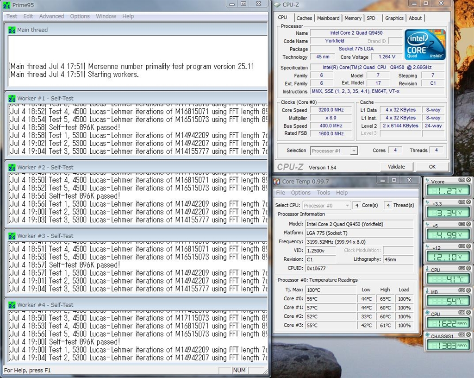Open settings icon on CPU temperature gadget

[462, 268]
